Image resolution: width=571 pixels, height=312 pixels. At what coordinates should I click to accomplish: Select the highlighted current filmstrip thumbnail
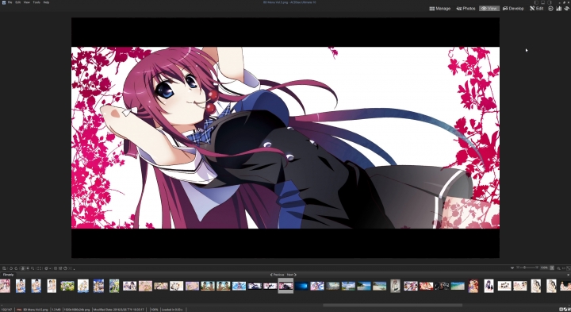coord(285,286)
